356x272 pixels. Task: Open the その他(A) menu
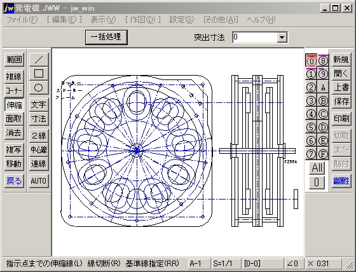point(221,20)
